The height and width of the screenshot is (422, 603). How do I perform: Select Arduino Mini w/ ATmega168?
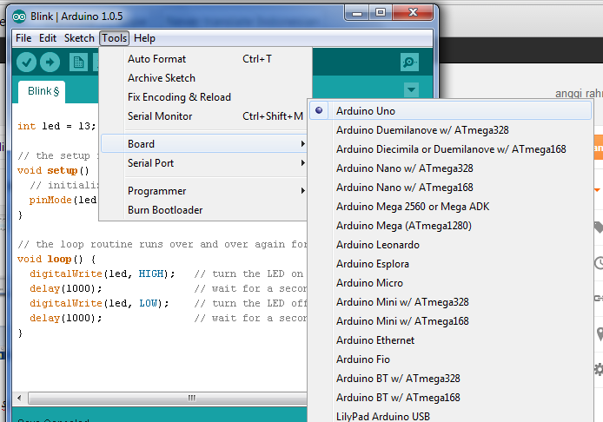(450, 321)
